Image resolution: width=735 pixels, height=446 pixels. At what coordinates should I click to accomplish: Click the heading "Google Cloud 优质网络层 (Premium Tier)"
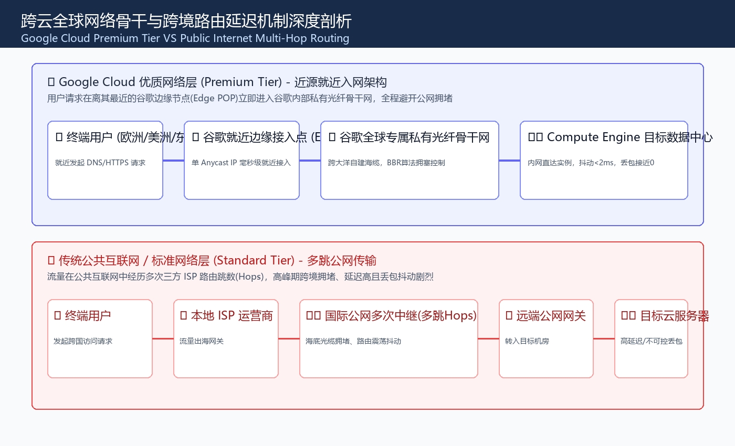pos(217,82)
